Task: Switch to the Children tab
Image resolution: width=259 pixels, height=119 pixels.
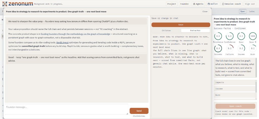Action: click(x=166, y=31)
